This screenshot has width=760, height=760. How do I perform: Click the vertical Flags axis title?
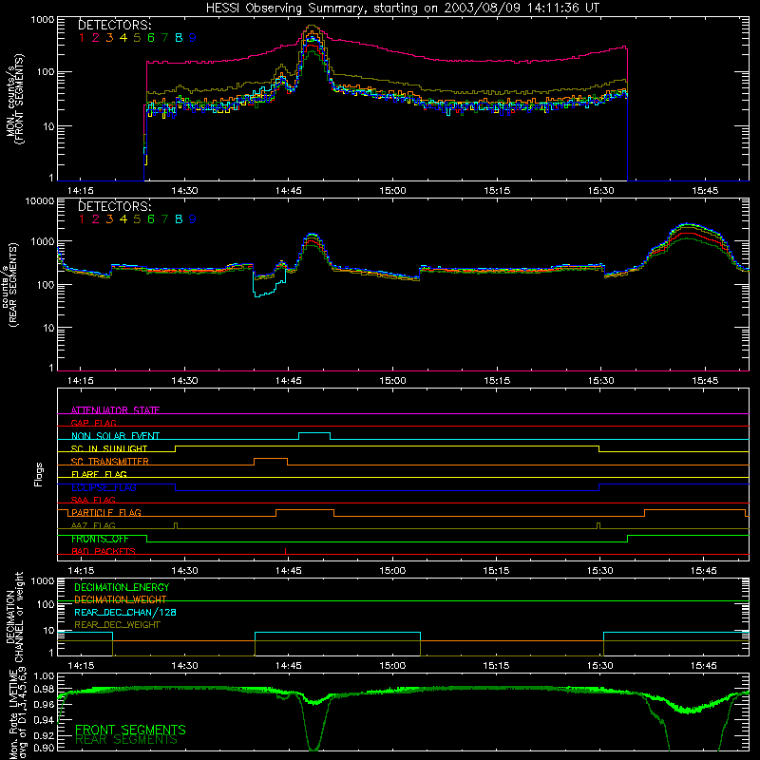tap(39, 474)
